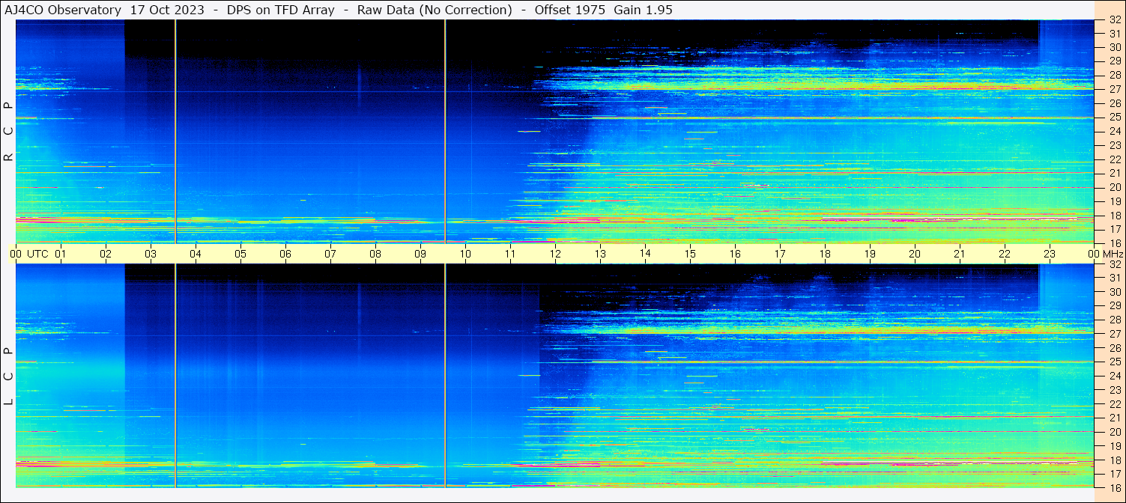The height and width of the screenshot is (503, 1126).
Task: Click the vertical RCP panel label
Action: [8, 132]
